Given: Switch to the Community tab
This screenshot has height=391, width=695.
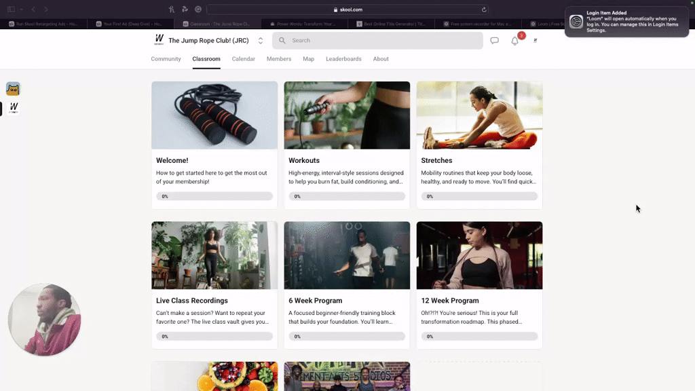Looking at the screenshot, I should (x=166, y=59).
